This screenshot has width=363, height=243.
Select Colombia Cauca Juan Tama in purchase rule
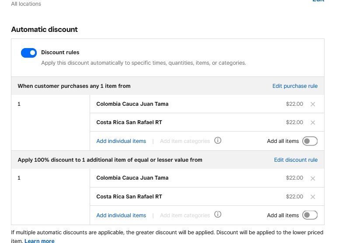click(132, 104)
